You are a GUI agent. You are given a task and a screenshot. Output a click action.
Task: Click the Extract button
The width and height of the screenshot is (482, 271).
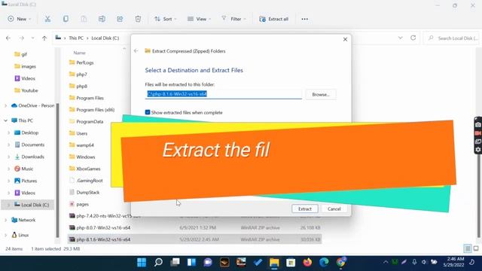[x=304, y=209]
